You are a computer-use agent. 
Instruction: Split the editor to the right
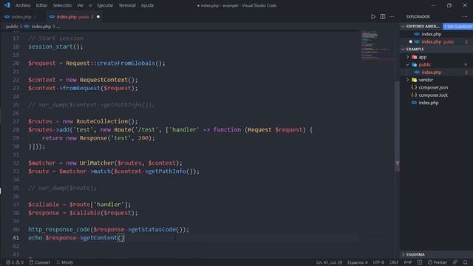(383, 16)
